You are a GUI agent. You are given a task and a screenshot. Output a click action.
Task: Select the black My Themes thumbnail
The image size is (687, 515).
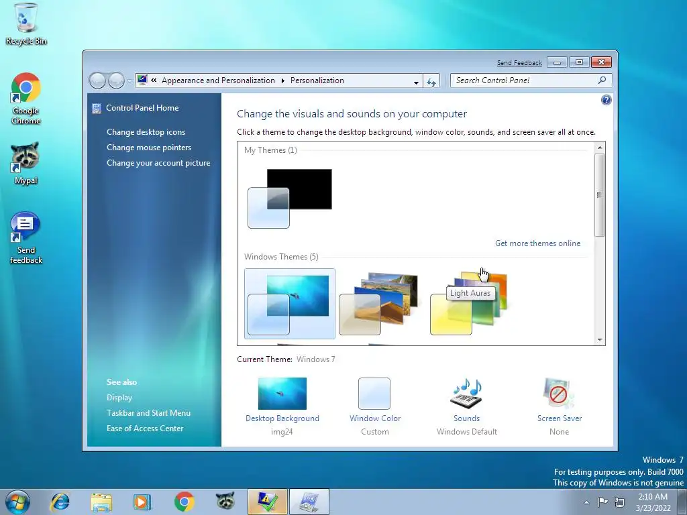(290, 198)
